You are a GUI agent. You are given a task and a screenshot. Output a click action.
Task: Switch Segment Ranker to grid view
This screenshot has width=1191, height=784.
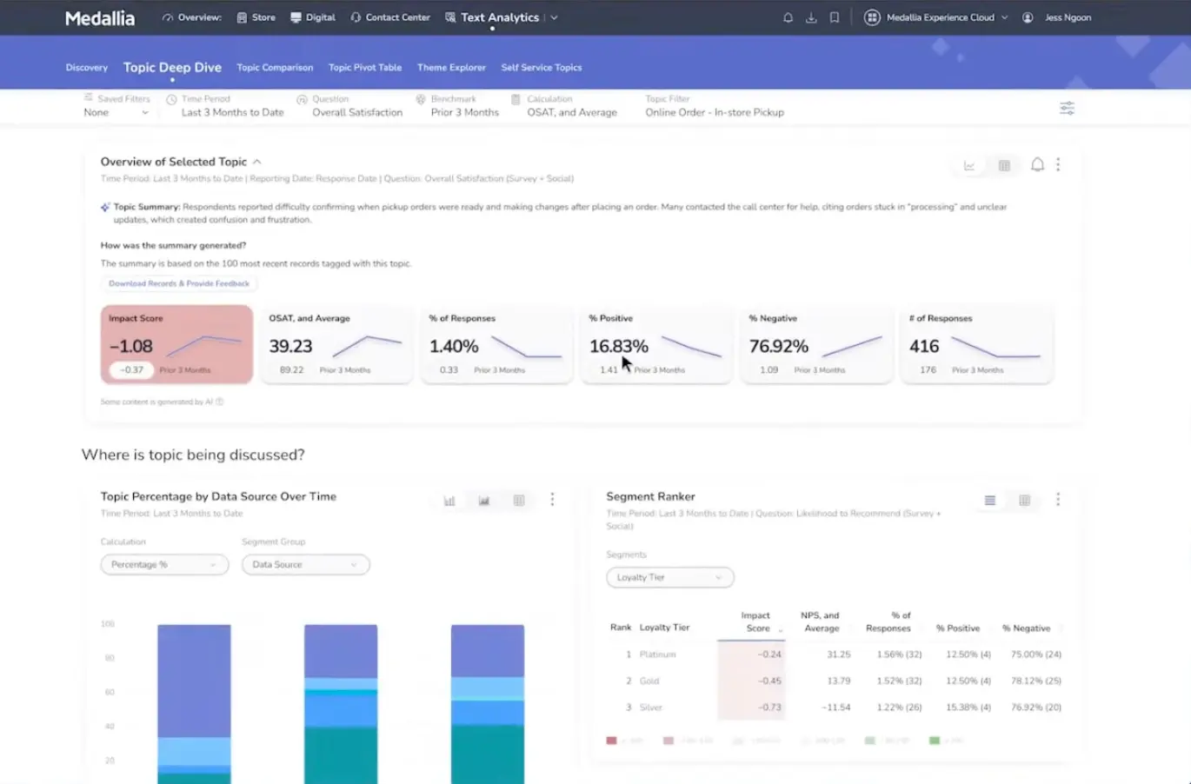pyautogui.click(x=1024, y=501)
